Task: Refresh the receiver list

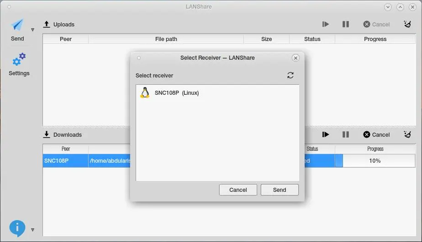Action: point(290,75)
